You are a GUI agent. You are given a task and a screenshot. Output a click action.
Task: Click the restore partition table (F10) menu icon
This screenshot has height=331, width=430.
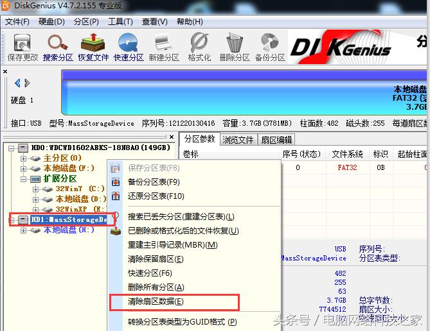click(116, 196)
